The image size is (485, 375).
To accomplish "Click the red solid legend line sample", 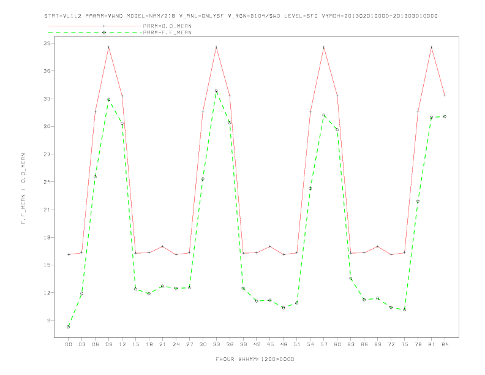I will coord(95,26).
